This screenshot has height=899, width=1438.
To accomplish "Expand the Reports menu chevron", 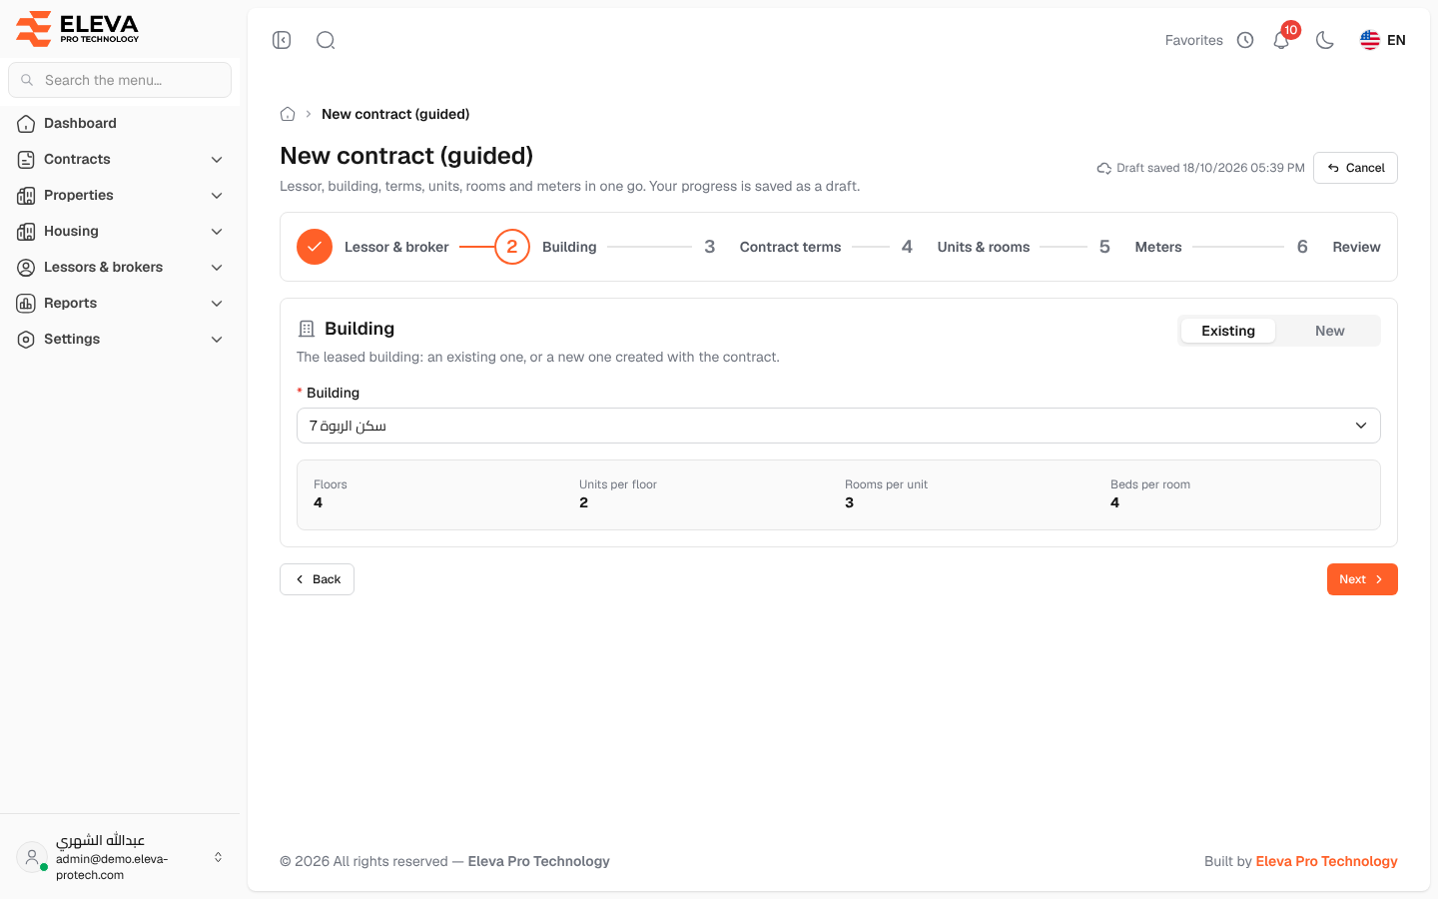I will click(x=217, y=304).
